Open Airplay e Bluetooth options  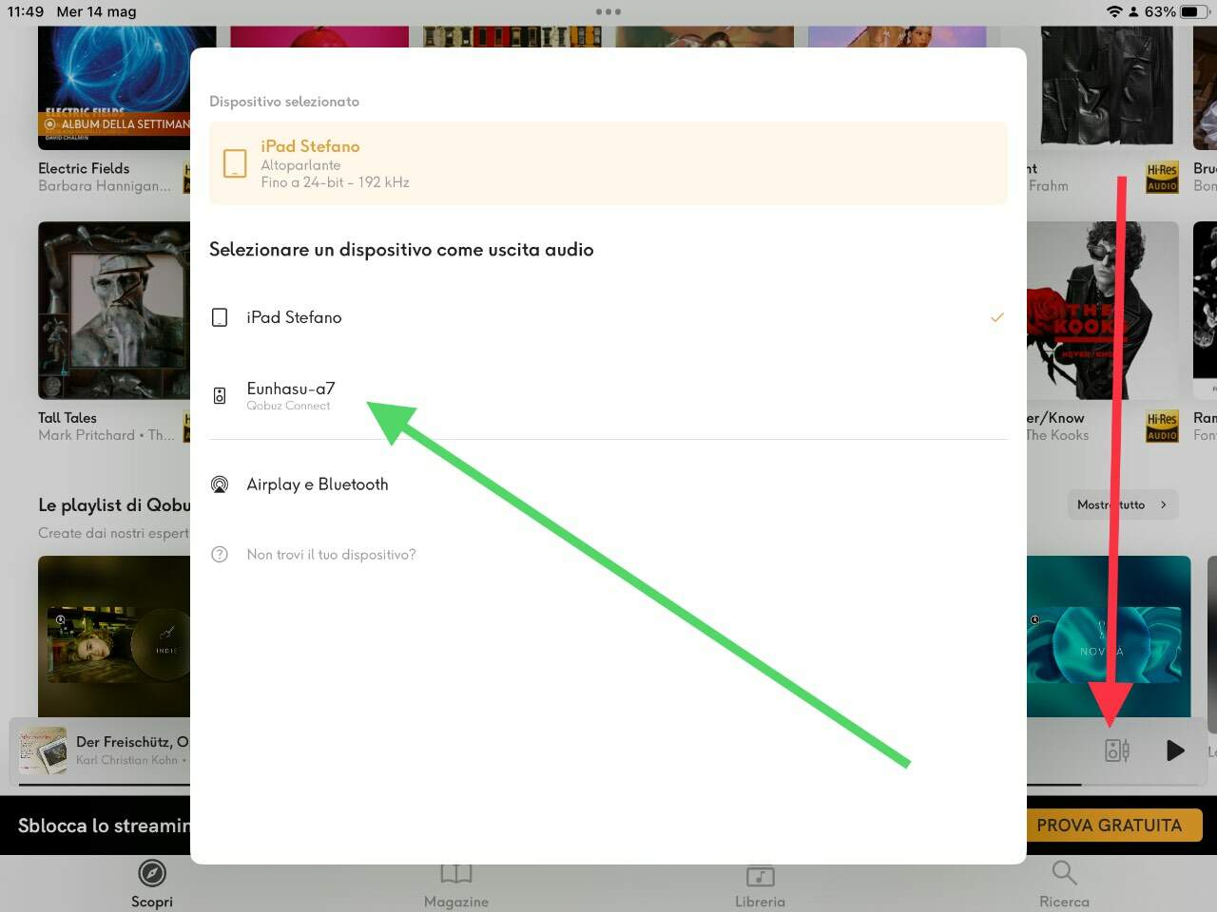608,484
